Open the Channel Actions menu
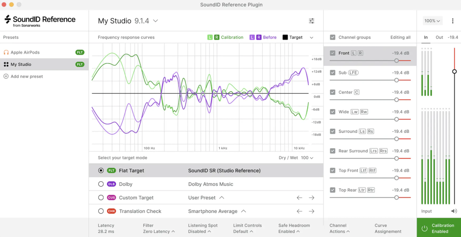The image size is (461, 237). (340, 228)
